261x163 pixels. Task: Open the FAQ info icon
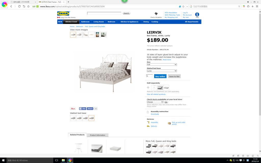pyautogui.click(x=197, y=15)
